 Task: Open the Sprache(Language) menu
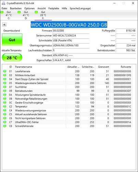tap(80, 8)
